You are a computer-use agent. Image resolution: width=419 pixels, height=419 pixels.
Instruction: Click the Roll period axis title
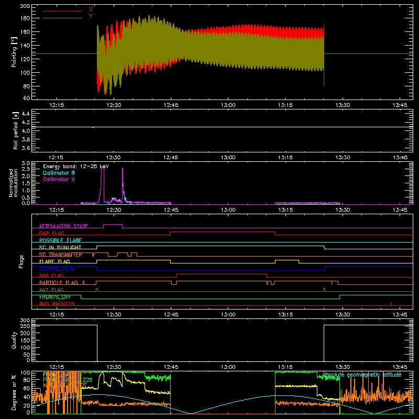coord(15,130)
